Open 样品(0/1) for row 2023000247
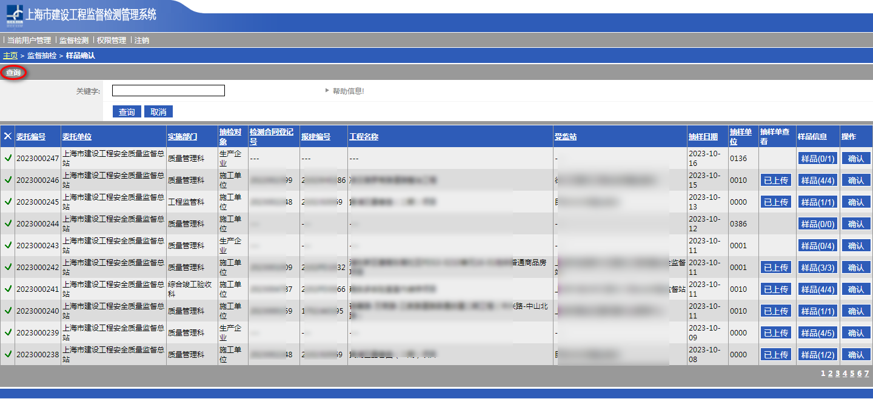 (x=817, y=159)
